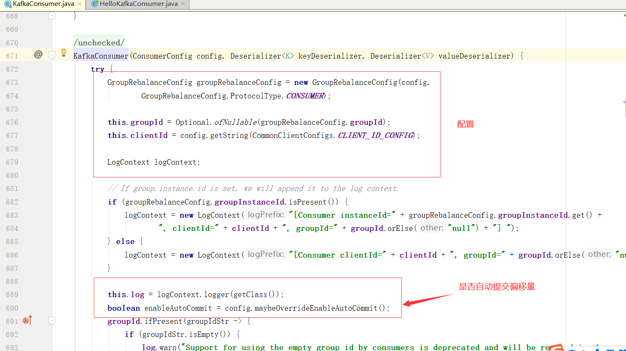This screenshot has height=351, width=626.
Task: Click line number 680 in the gutter
Action: (12, 175)
